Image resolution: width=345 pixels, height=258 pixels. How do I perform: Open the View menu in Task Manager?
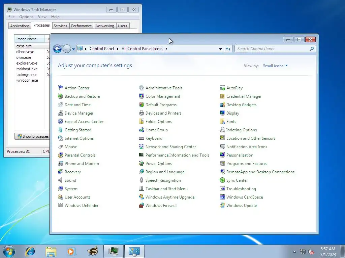(42, 17)
